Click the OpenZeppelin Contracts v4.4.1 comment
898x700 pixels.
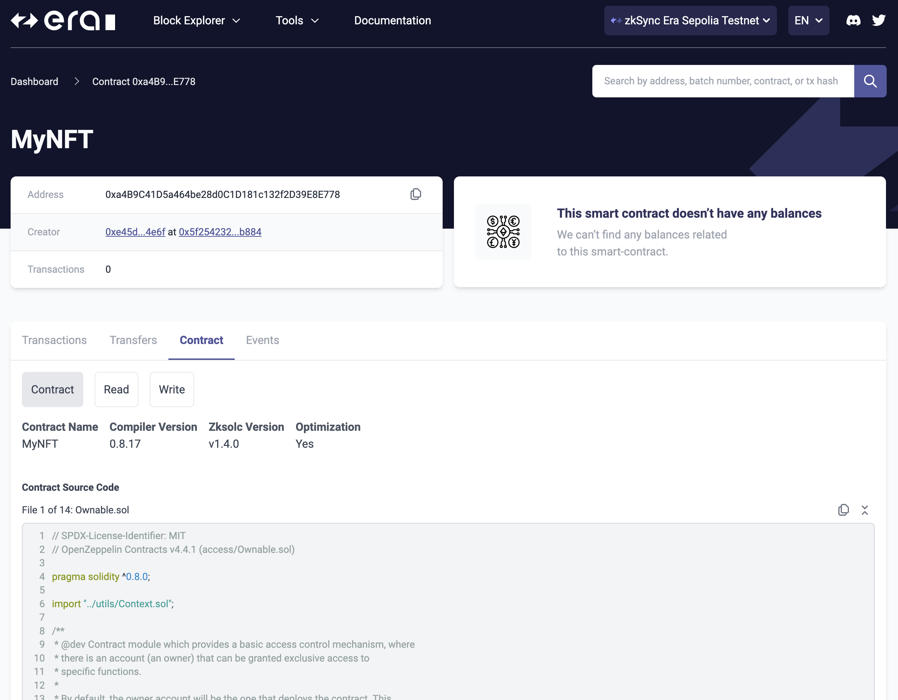point(174,550)
